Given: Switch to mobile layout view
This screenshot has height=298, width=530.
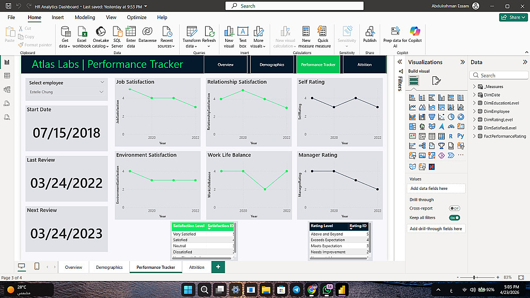Looking at the screenshot, I should 37,267.
